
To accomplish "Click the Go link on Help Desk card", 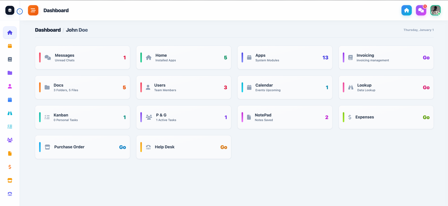I will [224, 147].
